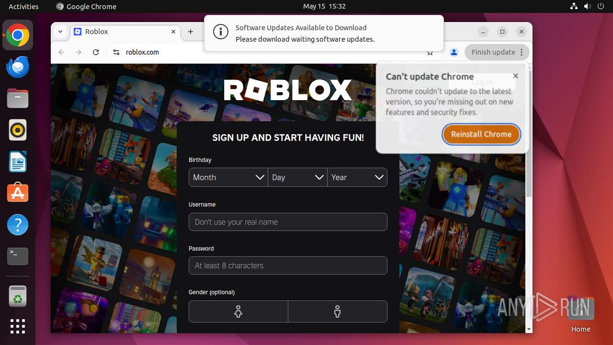This screenshot has height=345, width=613.
Task: Open power icon in top bar
Action: click(600, 6)
